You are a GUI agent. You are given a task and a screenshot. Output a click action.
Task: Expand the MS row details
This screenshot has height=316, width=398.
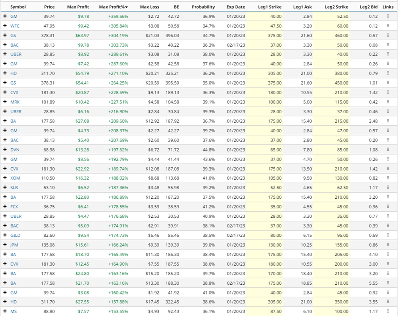[x=5, y=311]
